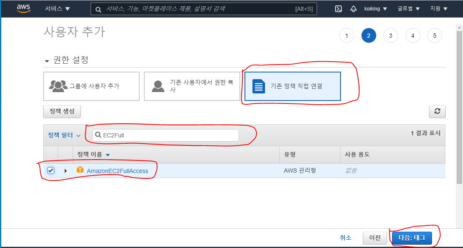Click the group users icon
This screenshot has width=463, height=248.
[58, 86]
